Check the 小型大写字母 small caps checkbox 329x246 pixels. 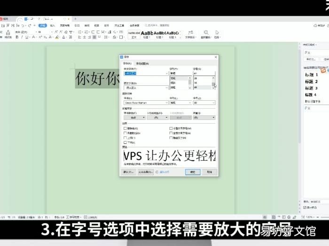click(x=171, y=128)
